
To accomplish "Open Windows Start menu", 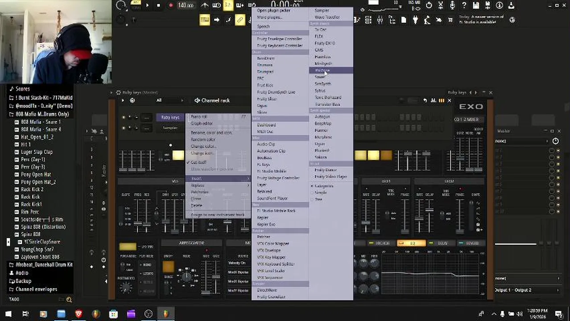I will [x=8, y=314].
